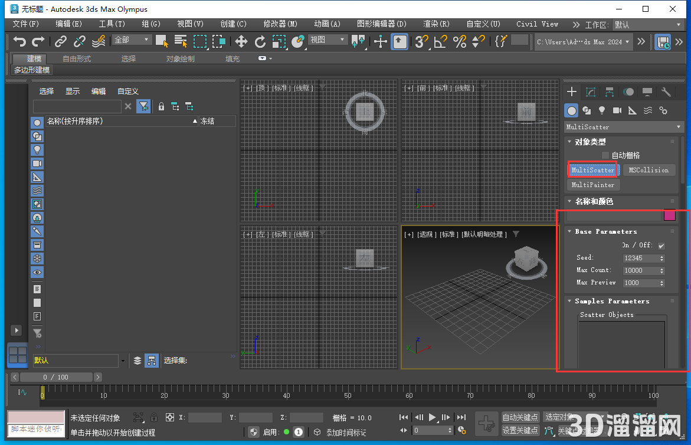Screen dimensions: 691x445
Task: Click the magenta object color swatch
Action: pyautogui.click(x=669, y=215)
